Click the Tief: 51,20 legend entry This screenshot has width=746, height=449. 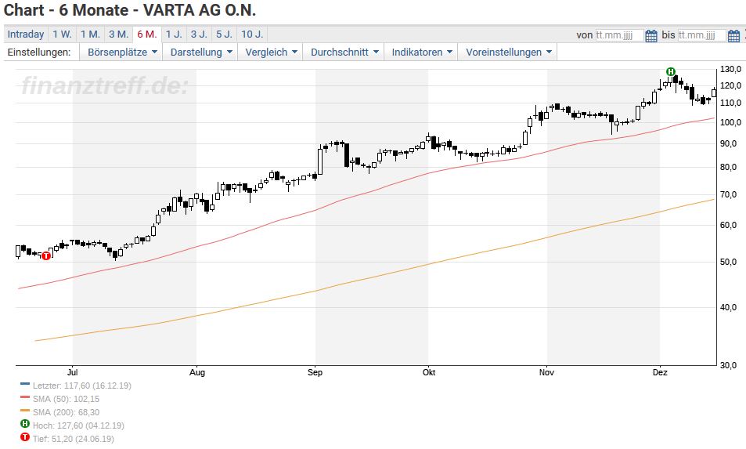[74, 439]
